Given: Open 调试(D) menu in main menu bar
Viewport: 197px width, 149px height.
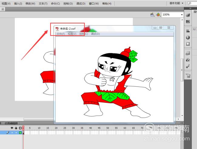Looking at the screenshot, I should 81,4.
